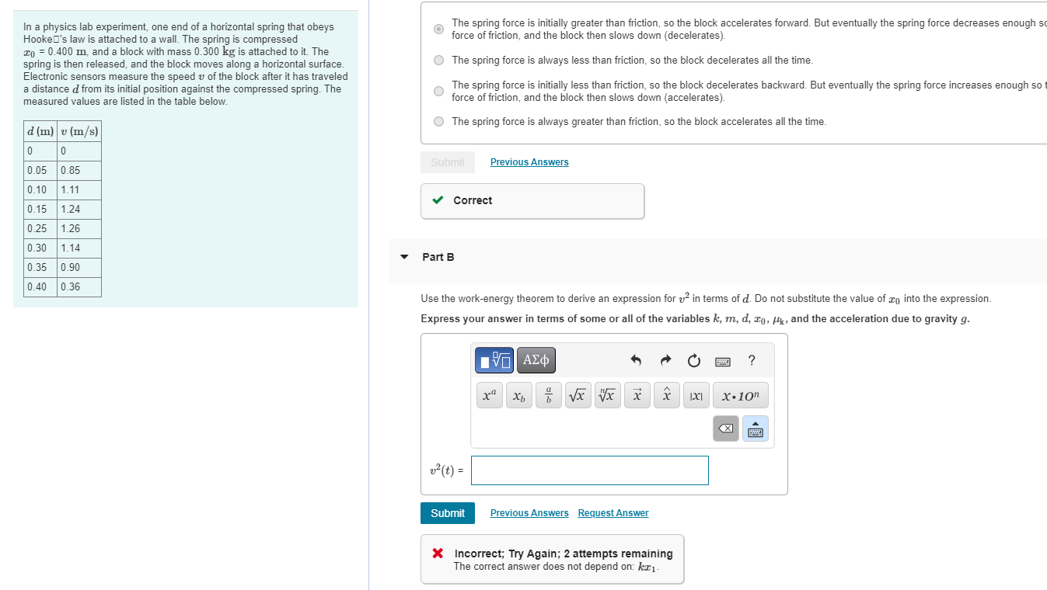Viewport: 1047px width, 590px height.
Task: Insert a vector arrow over x
Action: [x=637, y=395]
